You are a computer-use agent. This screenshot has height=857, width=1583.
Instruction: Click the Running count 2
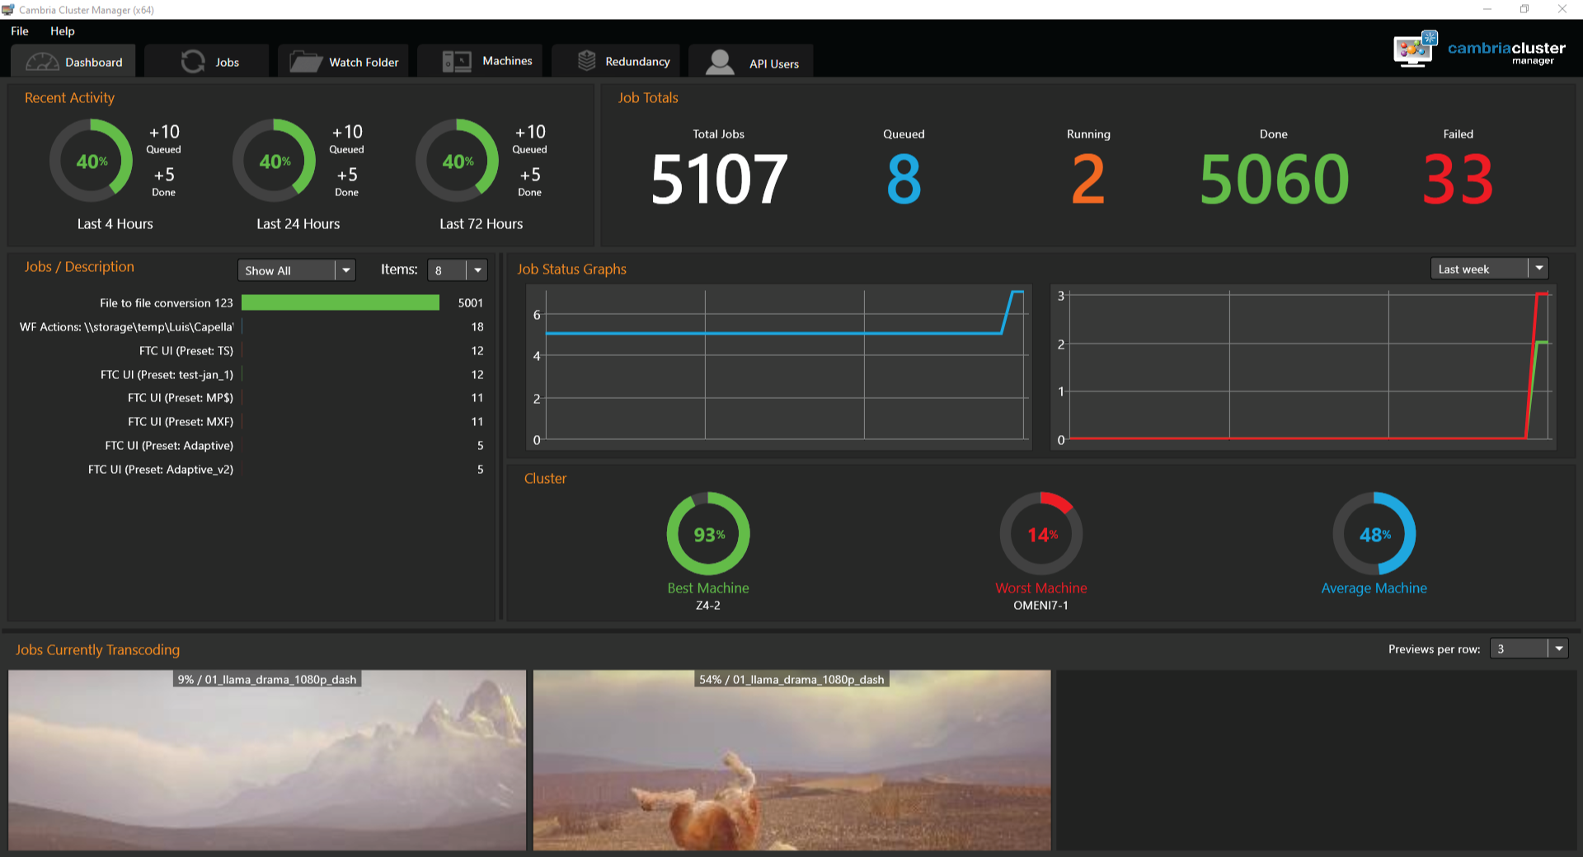[1088, 179]
